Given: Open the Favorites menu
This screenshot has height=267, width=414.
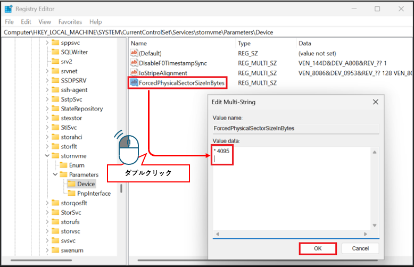Looking at the screenshot, I should click(70, 22).
